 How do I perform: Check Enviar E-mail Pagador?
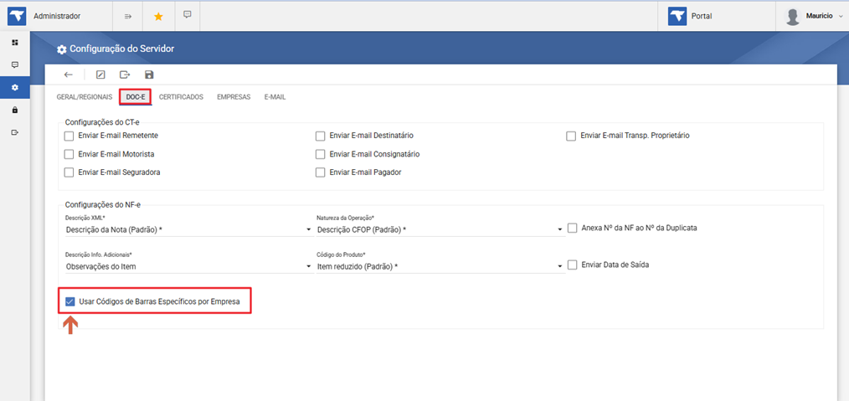(320, 172)
